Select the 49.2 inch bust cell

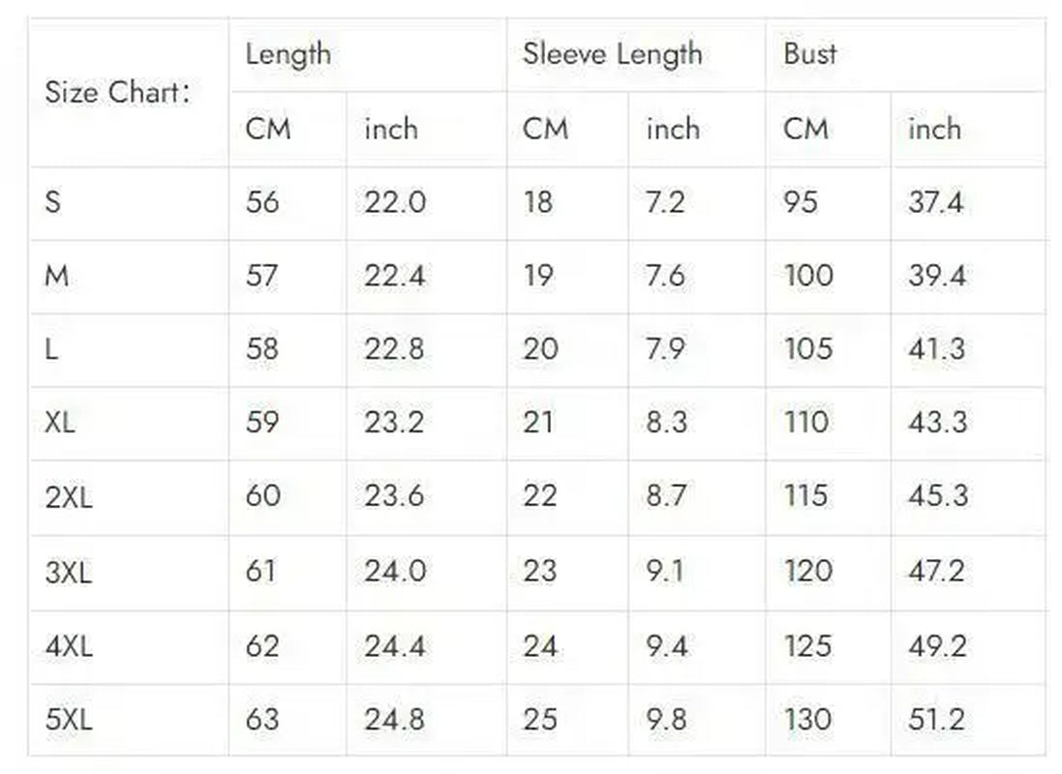pyautogui.click(x=936, y=645)
